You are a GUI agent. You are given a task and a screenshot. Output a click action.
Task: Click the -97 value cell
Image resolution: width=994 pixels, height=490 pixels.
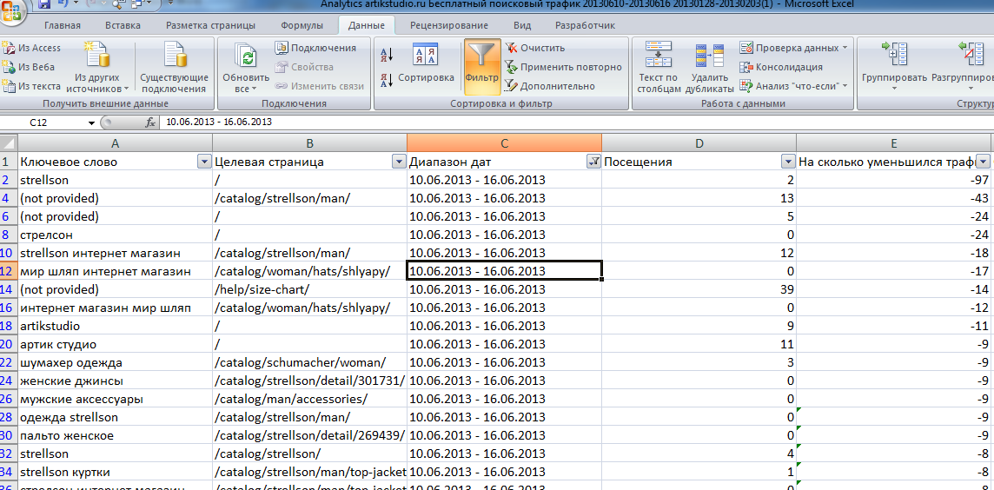[894, 180]
